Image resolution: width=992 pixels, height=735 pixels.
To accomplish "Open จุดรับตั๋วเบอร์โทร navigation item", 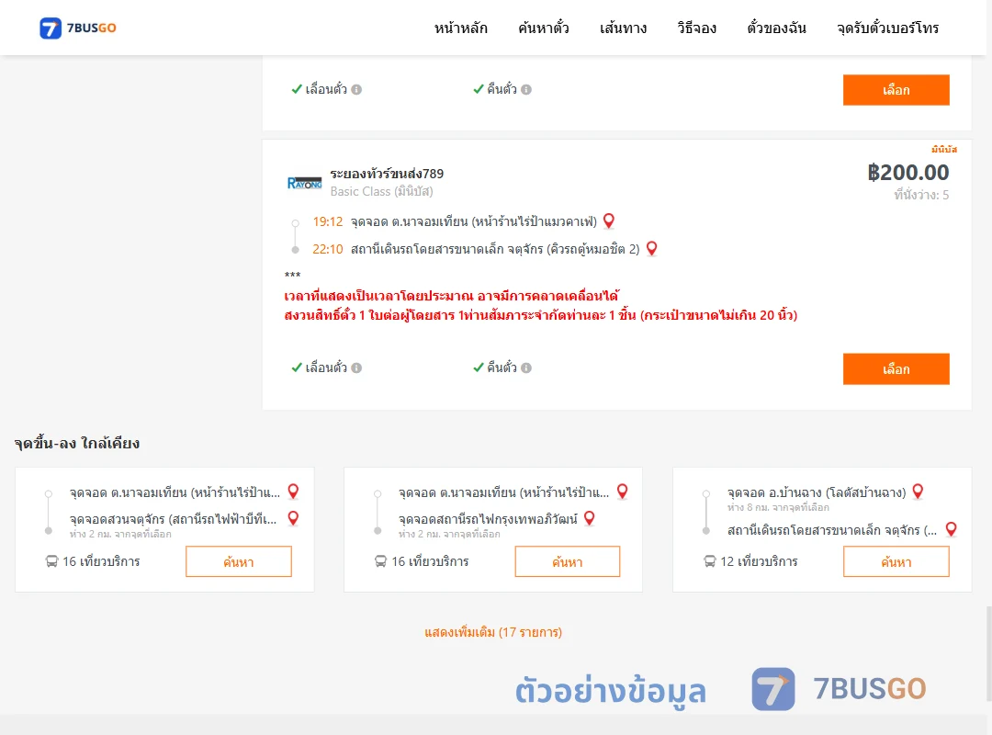I will click(887, 28).
